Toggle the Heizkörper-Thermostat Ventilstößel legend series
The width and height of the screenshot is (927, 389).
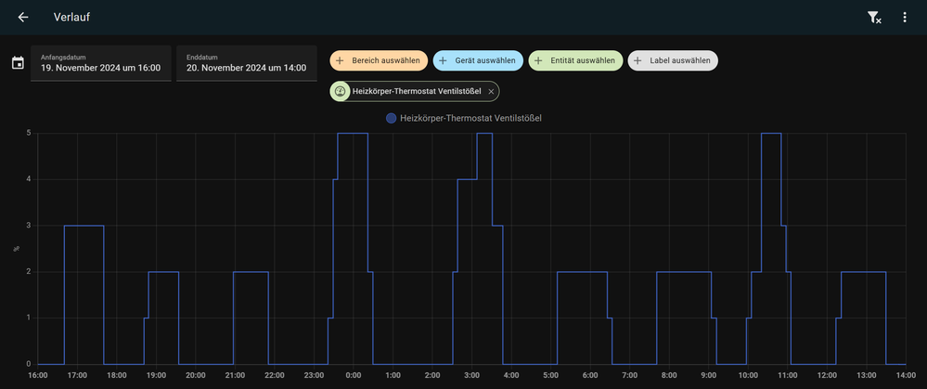[464, 118]
